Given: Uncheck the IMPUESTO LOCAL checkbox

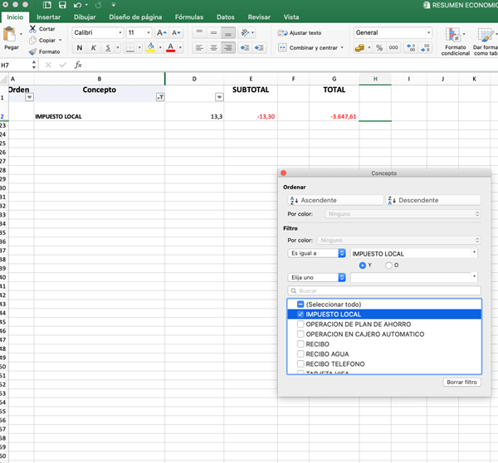Looking at the screenshot, I should pyautogui.click(x=300, y=314).
